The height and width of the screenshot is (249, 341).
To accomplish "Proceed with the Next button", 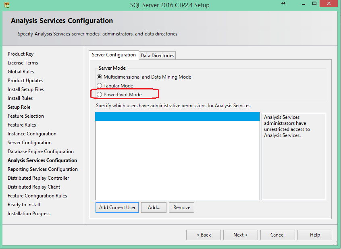I will pyautogui.click(x=241, y=235).
